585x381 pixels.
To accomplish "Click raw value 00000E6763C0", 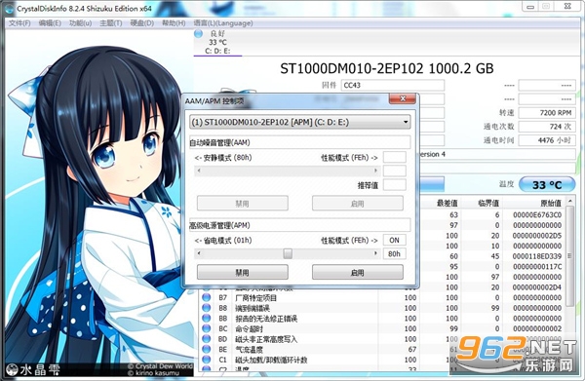I will click(x=537, y=214).
